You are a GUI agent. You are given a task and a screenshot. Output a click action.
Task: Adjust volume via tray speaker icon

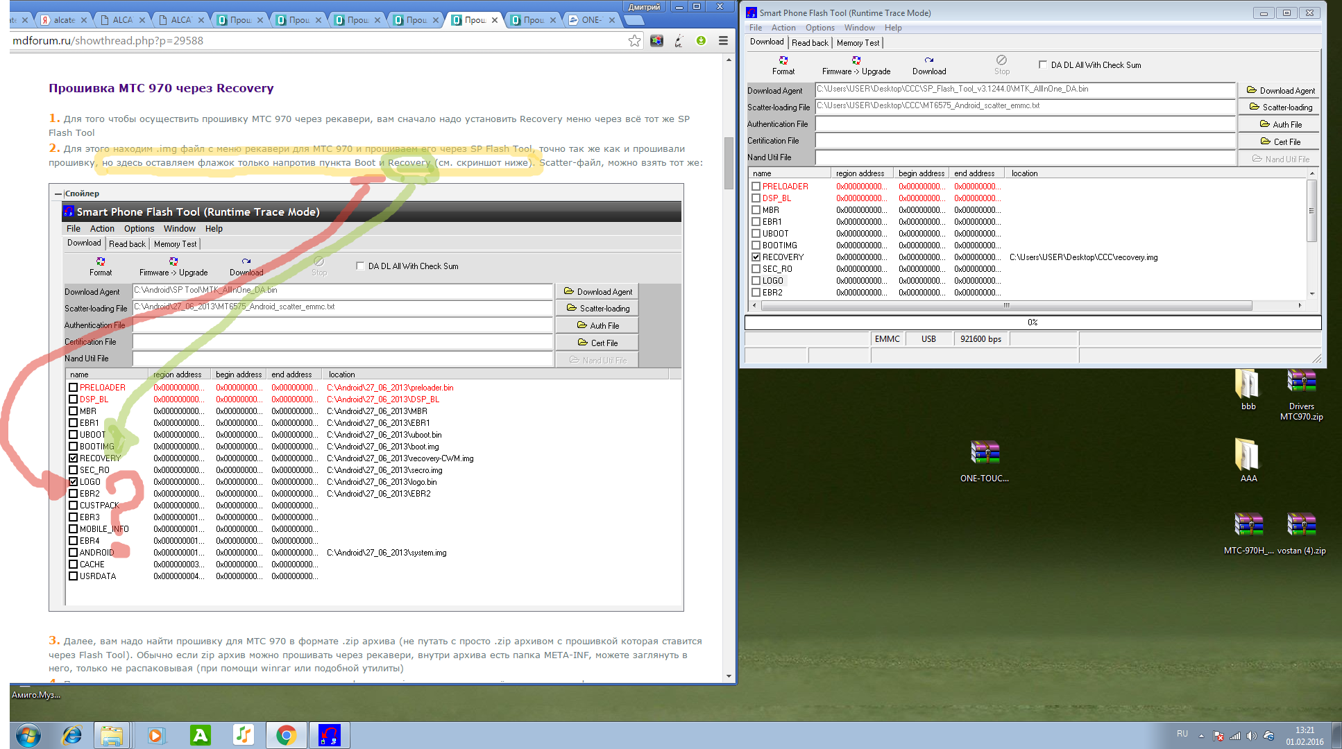pyautogui.click(x=1251, y=736)
